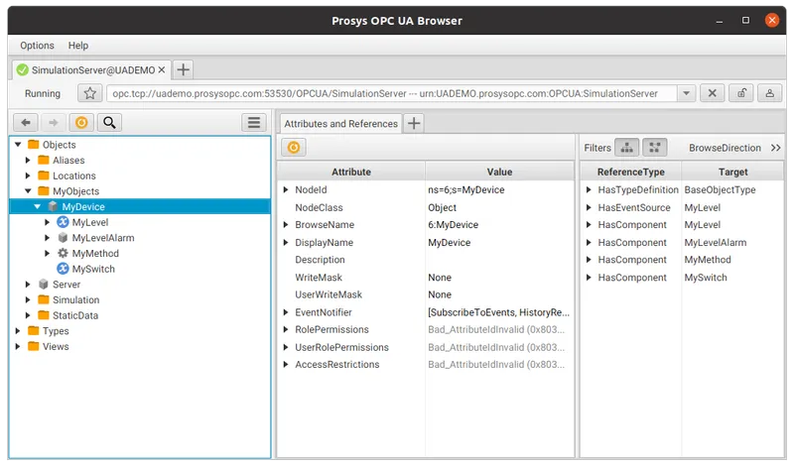Sort by the Value column header
Image resolution: width=794 pixels, height=467 pixels.
pyautogui.click(x=499, y=172)
